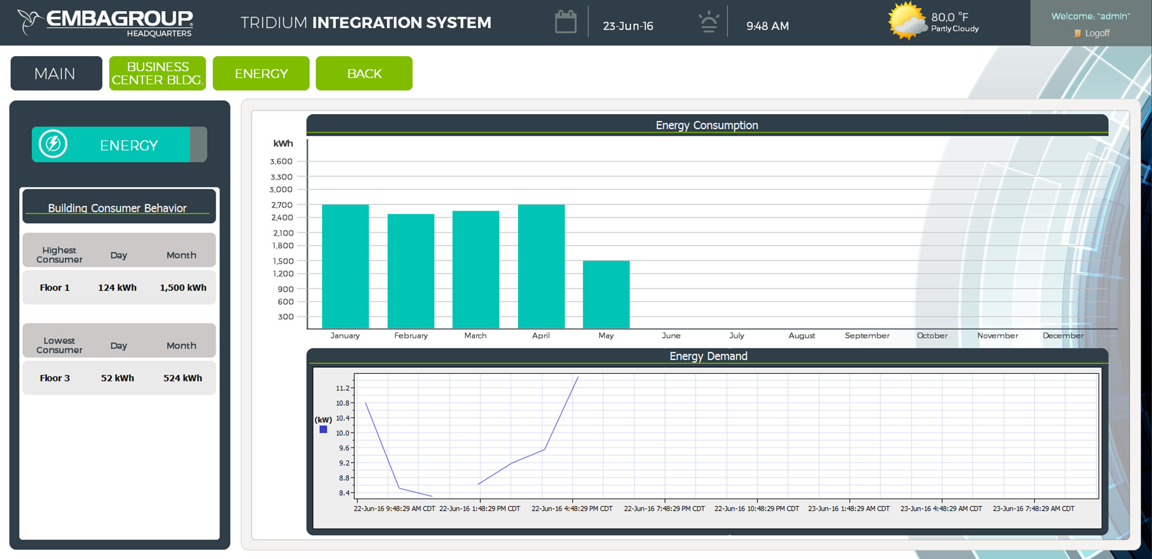Click the 11.2 demand axis value

pos(343,388)
